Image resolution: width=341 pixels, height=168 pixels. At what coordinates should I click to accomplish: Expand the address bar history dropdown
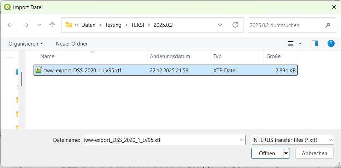coord(220,25)
